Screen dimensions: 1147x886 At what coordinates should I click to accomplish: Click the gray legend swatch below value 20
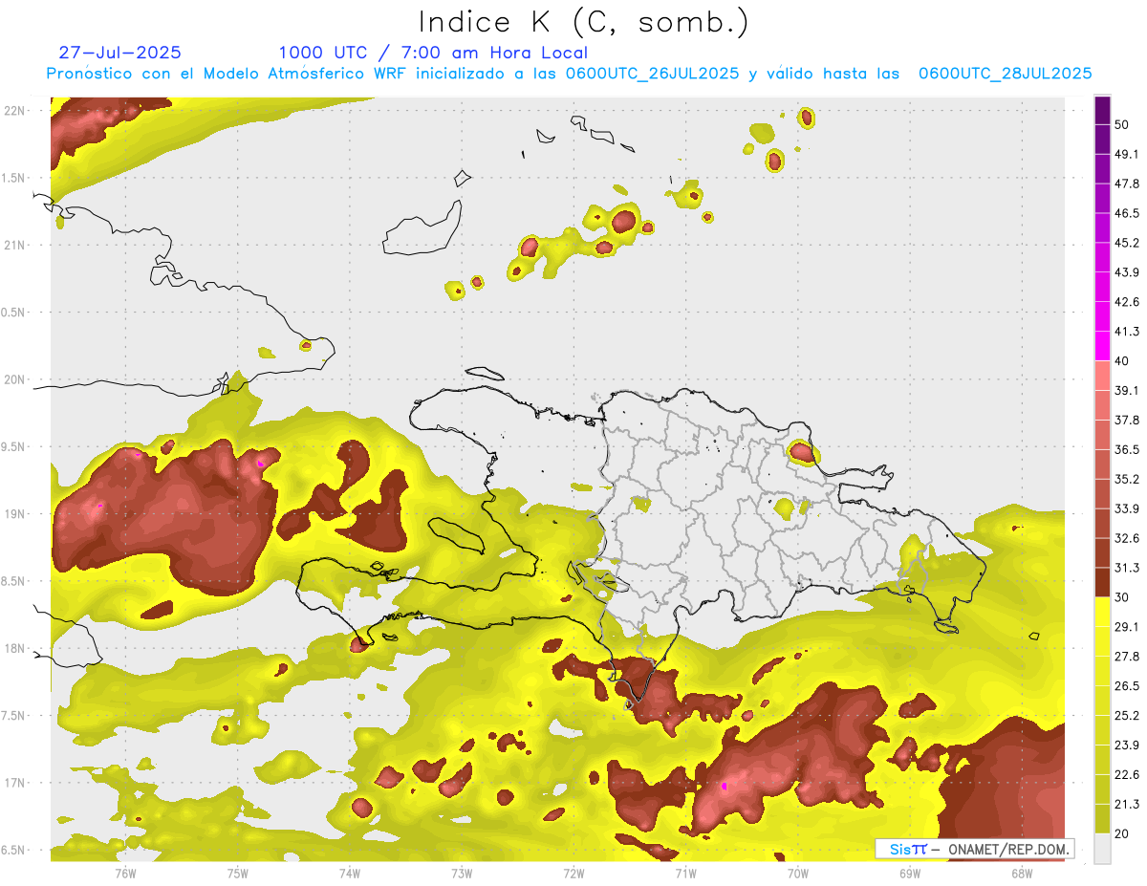click(x=1102, y=848)
